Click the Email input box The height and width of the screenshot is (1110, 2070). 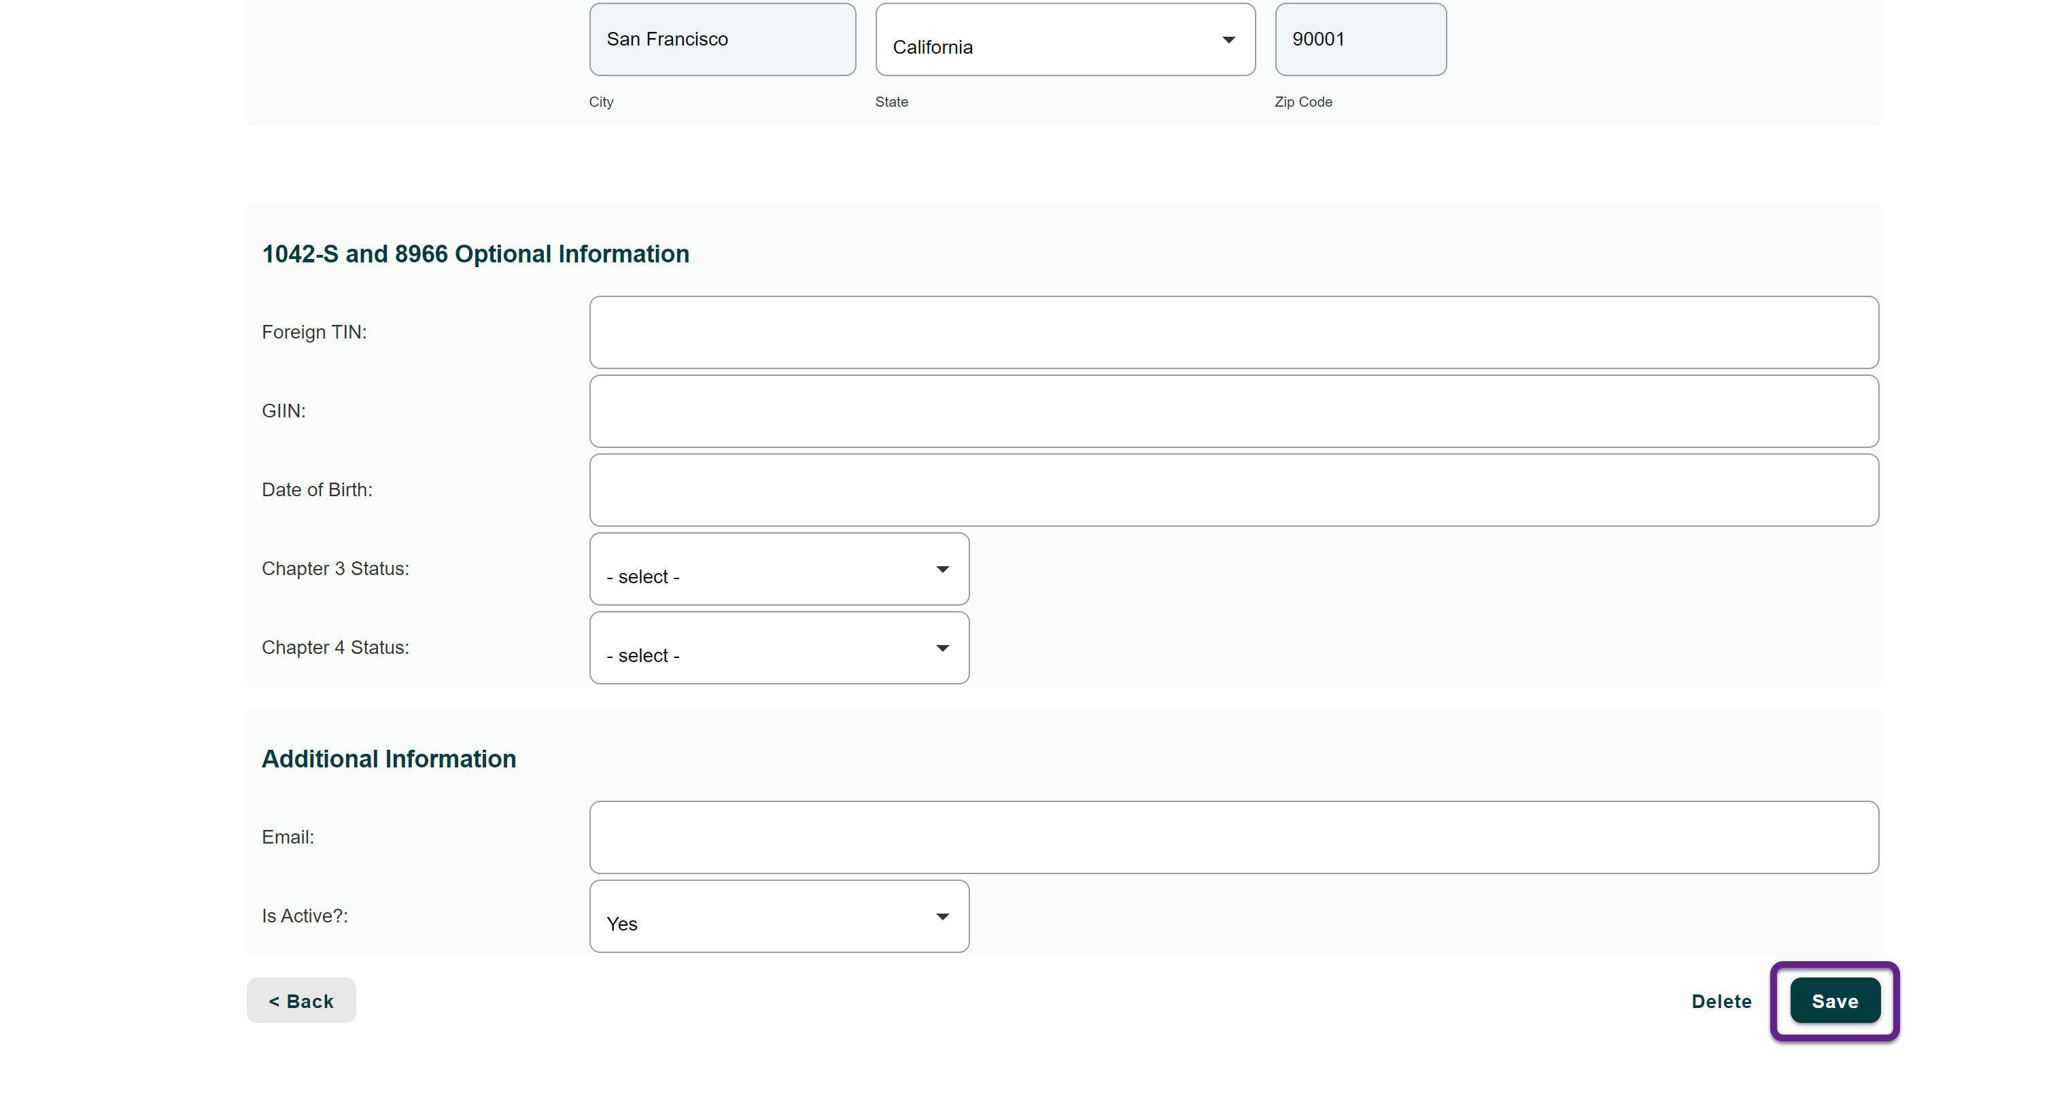point(1232,837)
